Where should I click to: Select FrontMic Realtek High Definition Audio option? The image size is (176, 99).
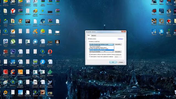coord(101,49)
